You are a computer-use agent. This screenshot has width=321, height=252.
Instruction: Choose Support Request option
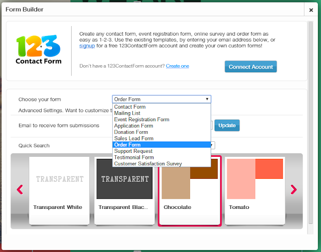point(162,151)
